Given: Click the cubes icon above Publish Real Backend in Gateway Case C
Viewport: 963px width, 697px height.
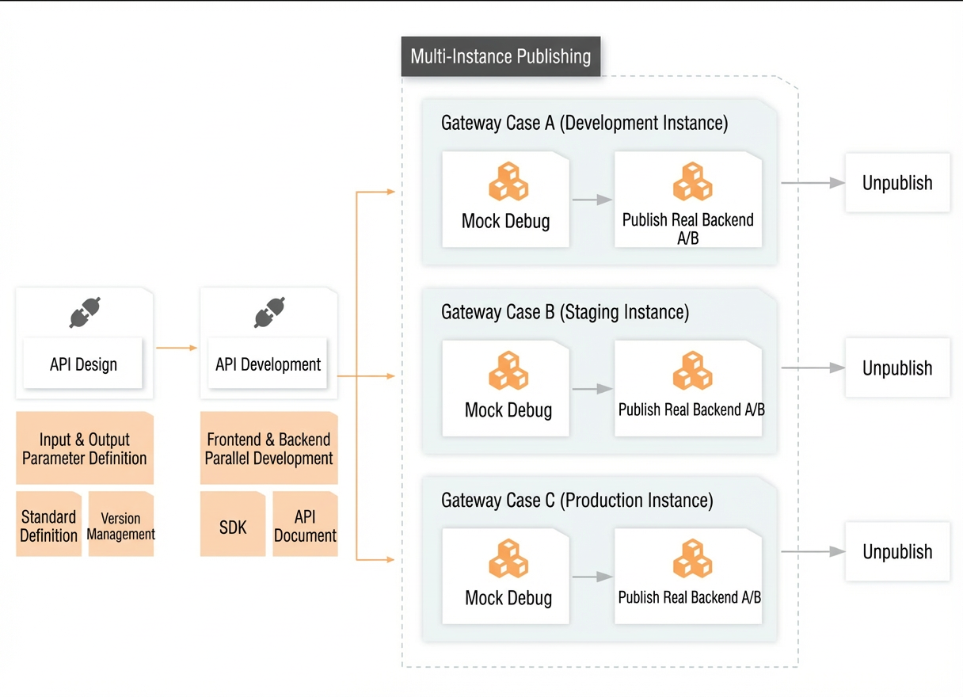Looking at the screenshot, I should 692,558.
